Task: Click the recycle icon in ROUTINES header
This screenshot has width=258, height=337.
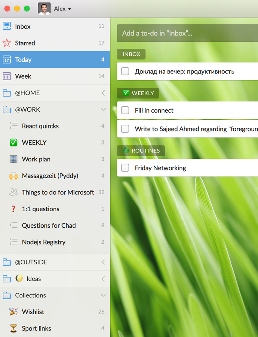Action: (x=126, y=151)
